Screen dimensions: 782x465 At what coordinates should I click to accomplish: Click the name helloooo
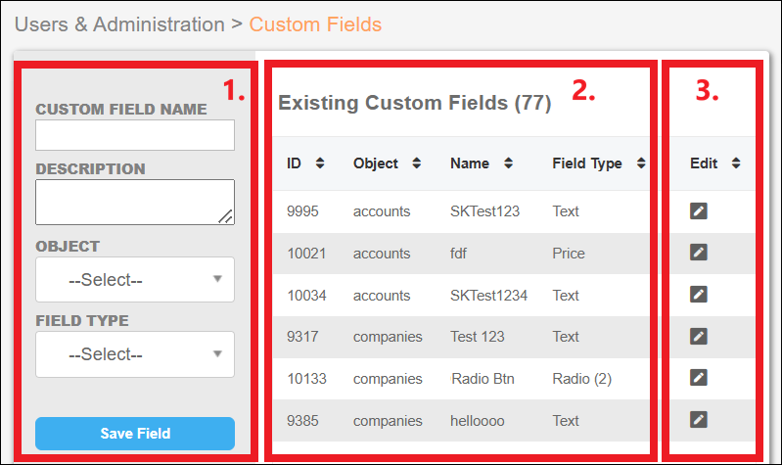click(x=478, y=421)
